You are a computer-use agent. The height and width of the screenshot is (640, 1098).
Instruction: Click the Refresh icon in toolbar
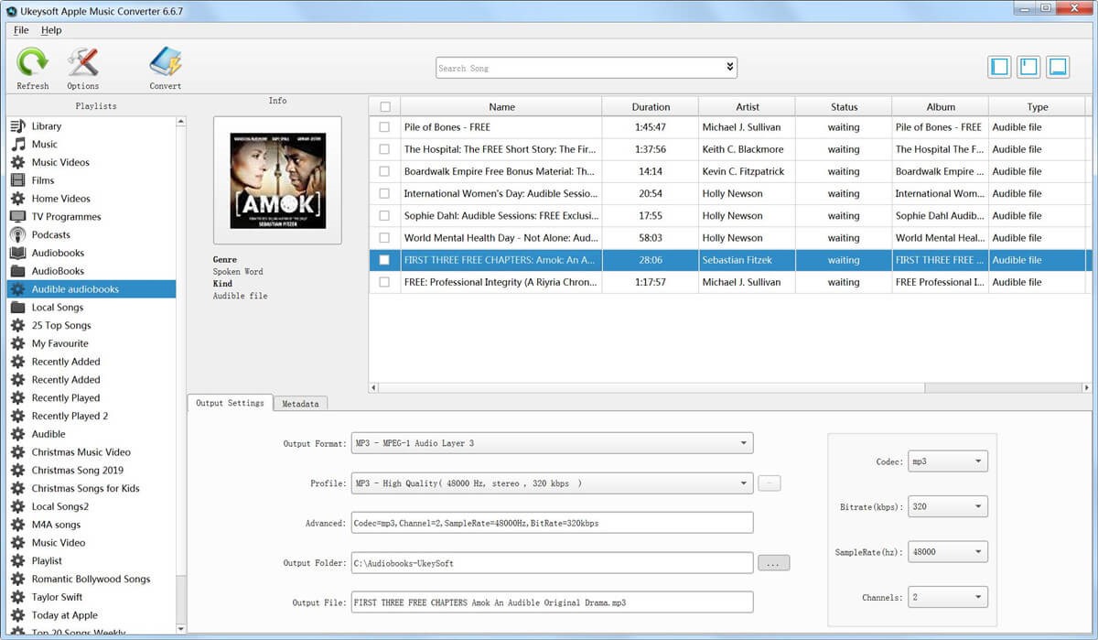(x=32, y=63)
